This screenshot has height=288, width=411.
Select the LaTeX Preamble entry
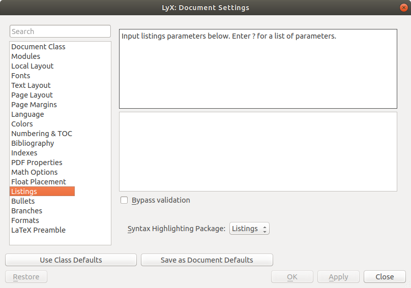click(x=38, y=230)
